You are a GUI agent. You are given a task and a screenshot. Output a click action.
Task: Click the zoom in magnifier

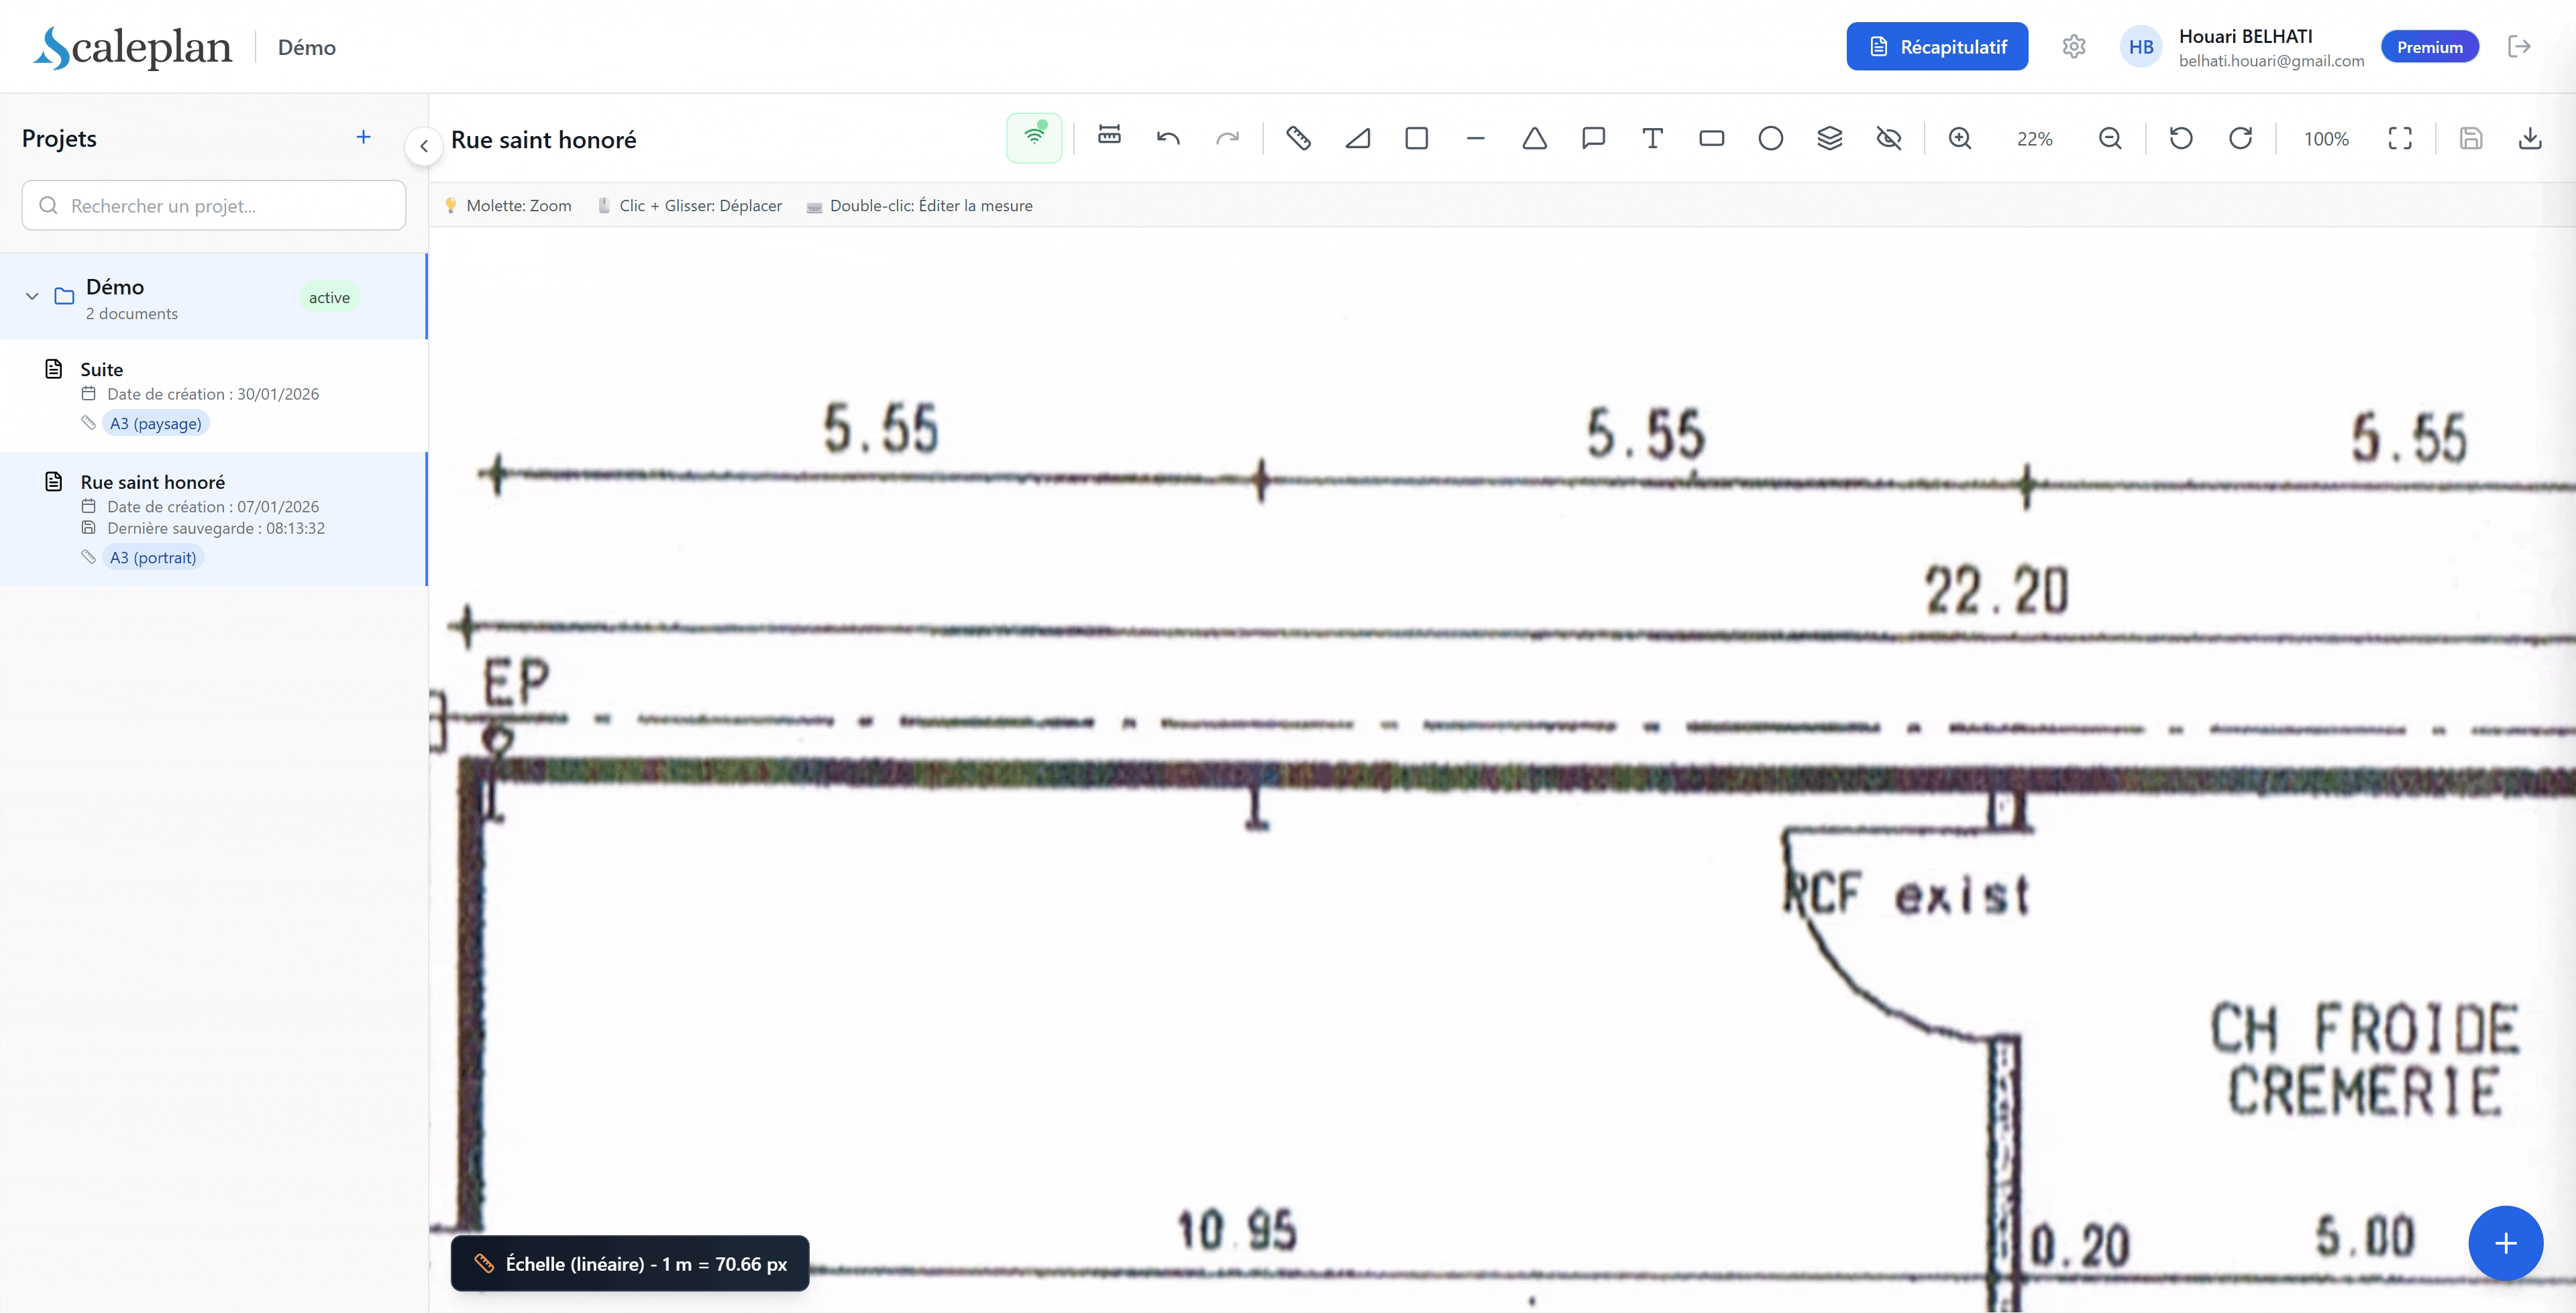coord(1960,138)
